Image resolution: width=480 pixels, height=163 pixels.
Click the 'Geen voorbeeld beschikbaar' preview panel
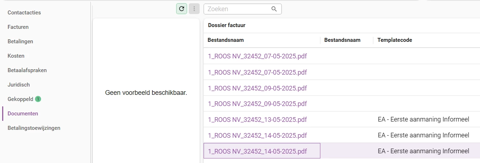point(146,93)
